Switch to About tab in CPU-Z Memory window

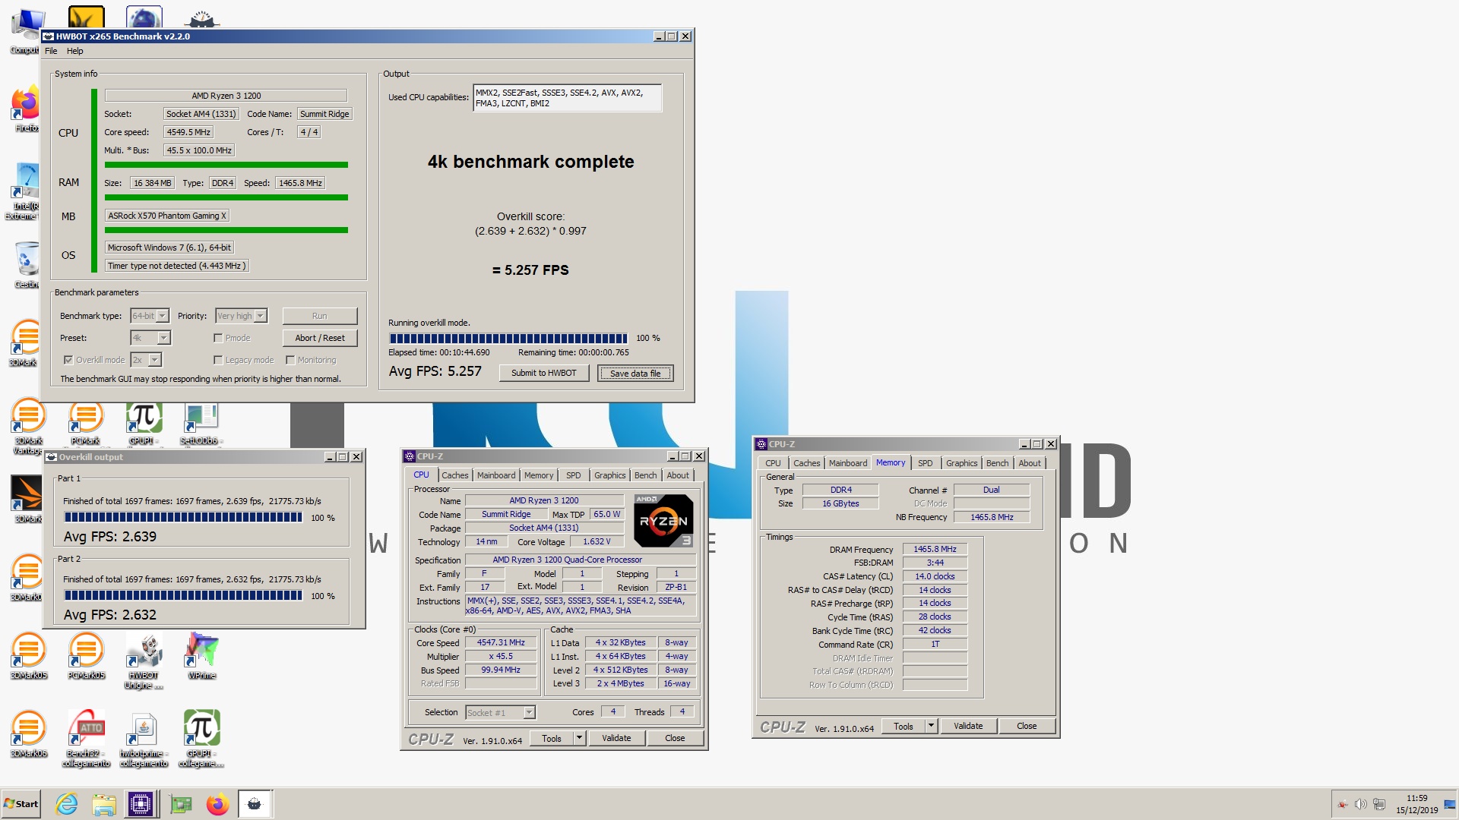click(x=1030, y=463)
